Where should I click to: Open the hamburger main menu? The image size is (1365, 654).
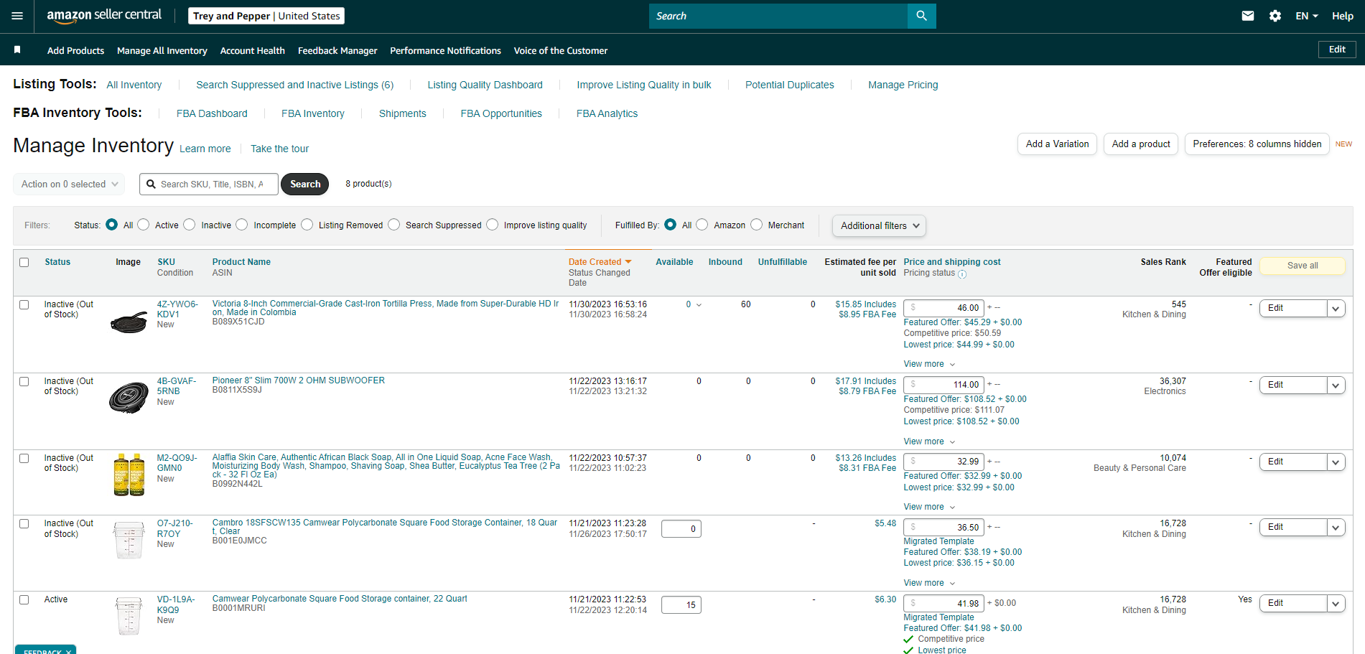coord(17,16)
